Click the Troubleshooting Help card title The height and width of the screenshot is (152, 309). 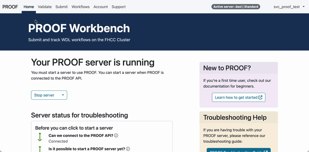(x=235, y=117)
